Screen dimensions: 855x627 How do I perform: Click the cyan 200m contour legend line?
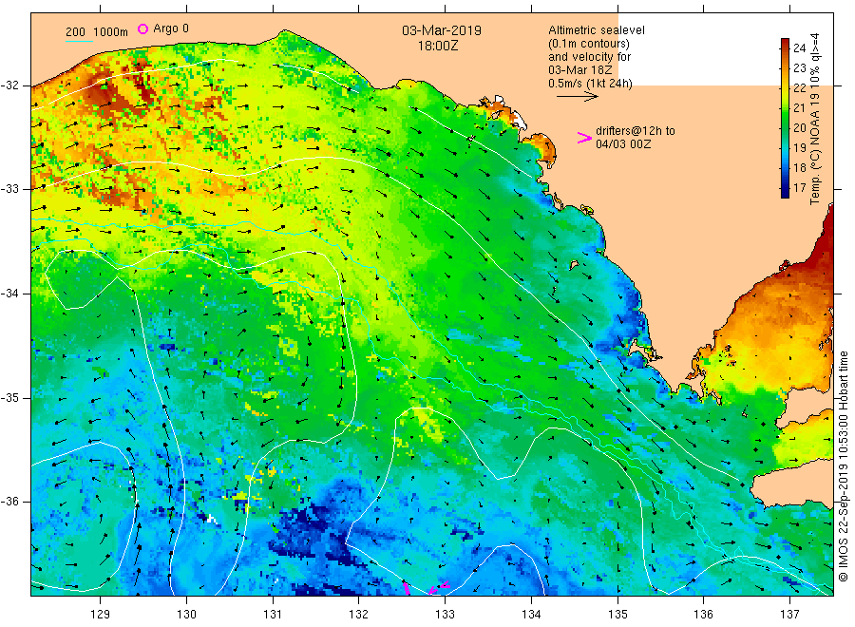(79, 41)
